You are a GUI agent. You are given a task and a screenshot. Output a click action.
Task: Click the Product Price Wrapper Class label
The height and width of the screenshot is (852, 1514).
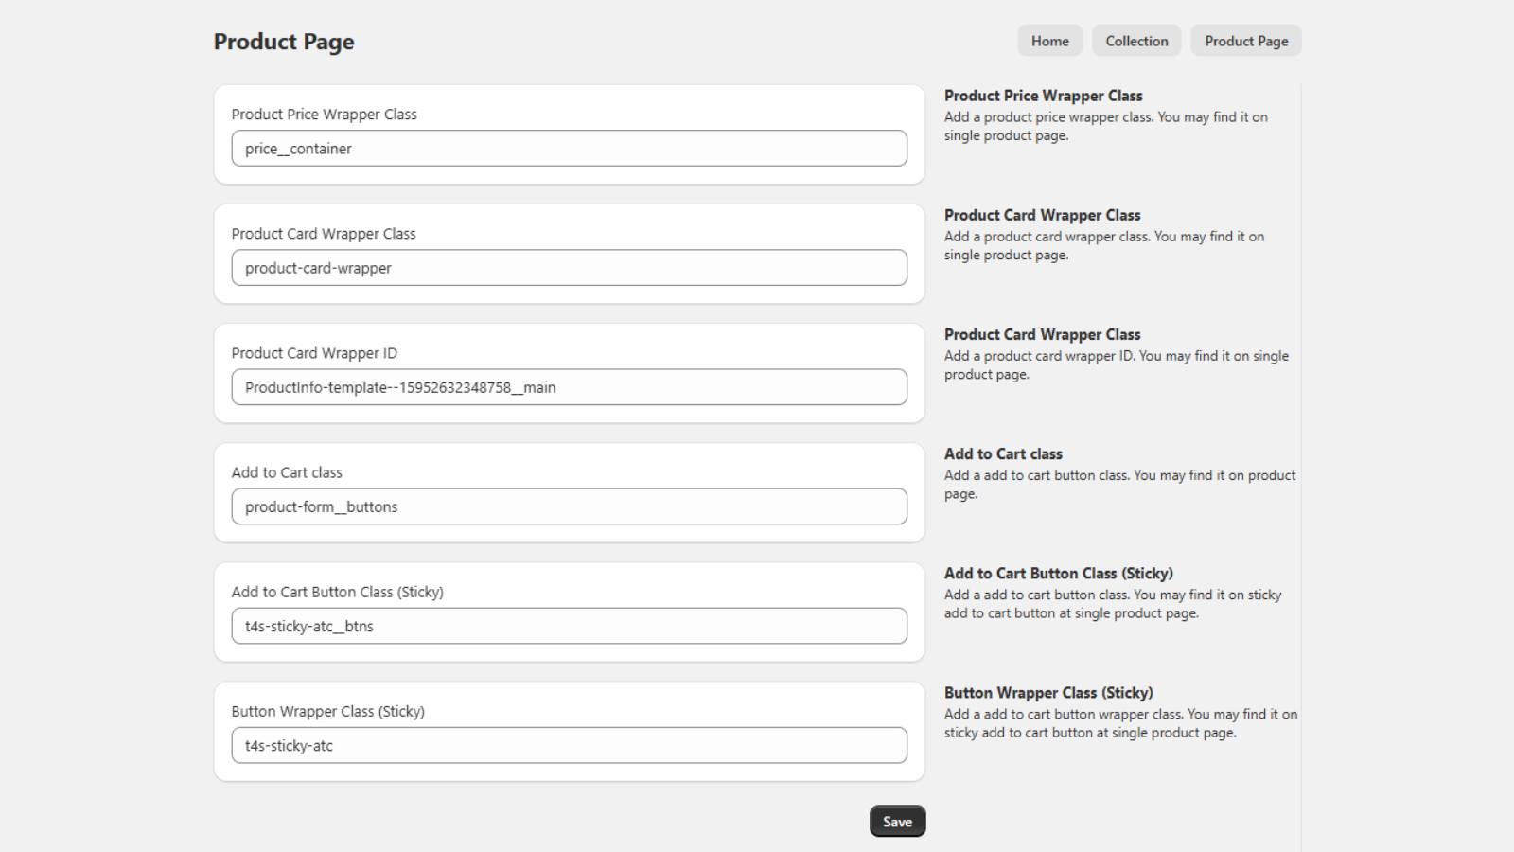pyautogui.click(x=326, y=114)
